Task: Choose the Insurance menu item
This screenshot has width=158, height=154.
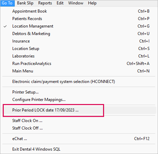Action: coord(79,41)
